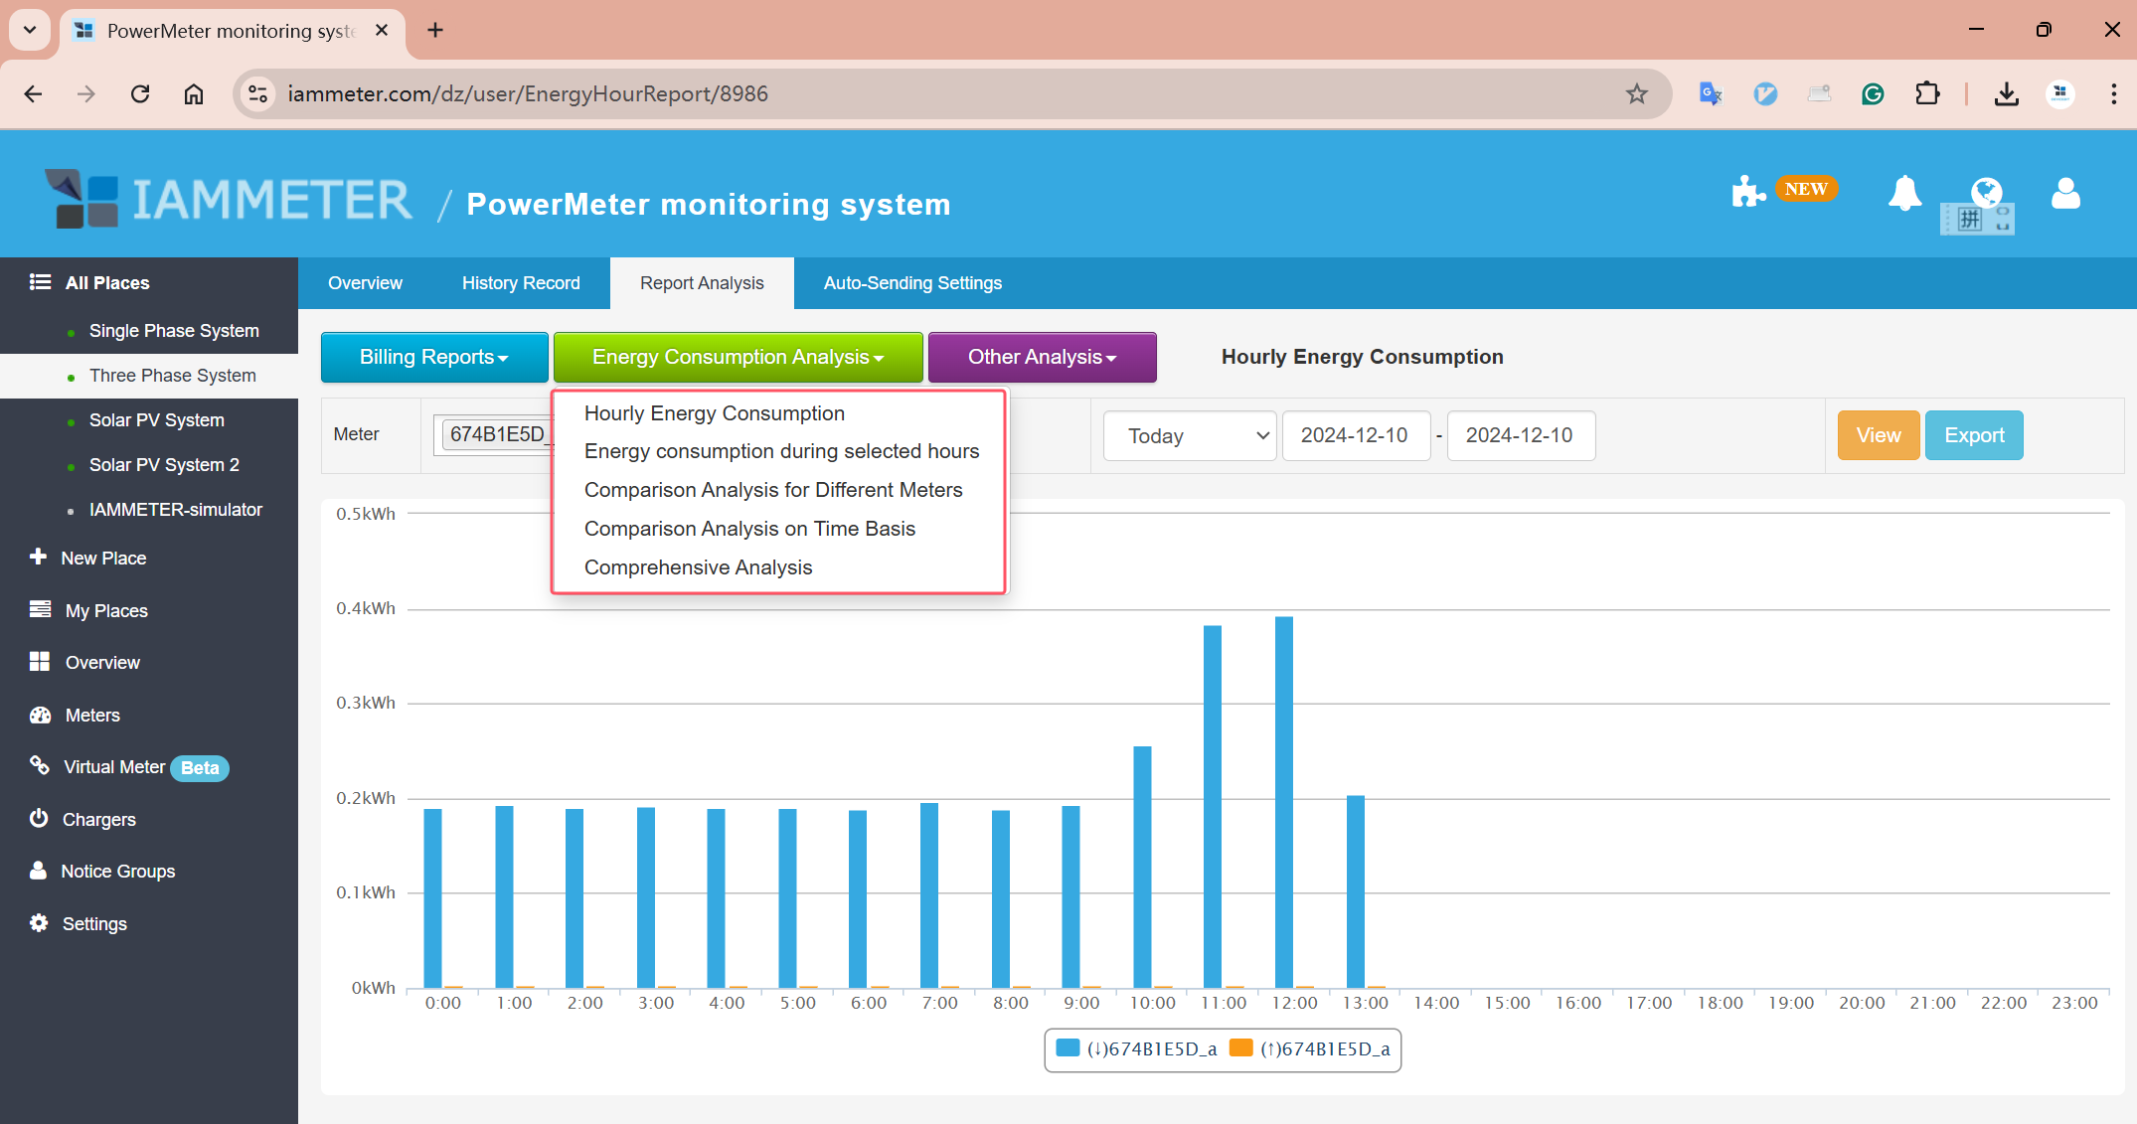
Task: Open the user account icon
Action: [2065, 193]
